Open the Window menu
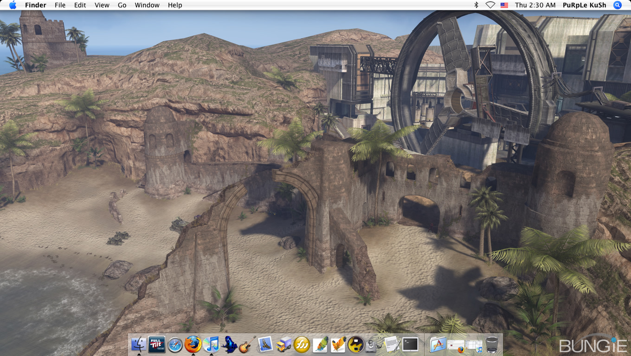 pos(147,5)
